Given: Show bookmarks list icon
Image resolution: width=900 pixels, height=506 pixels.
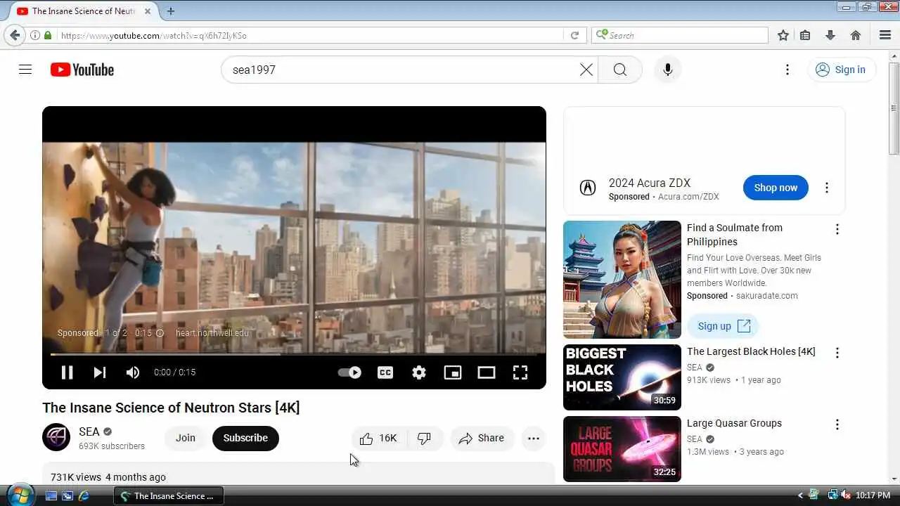Looking at the screenshot, I should (x=806, y=35).
